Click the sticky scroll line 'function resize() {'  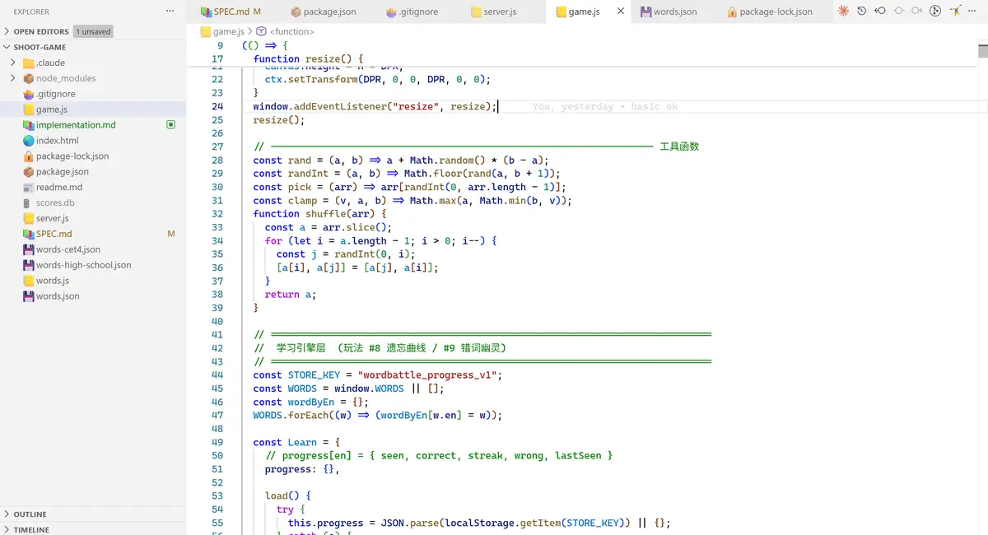coord(308,59)
